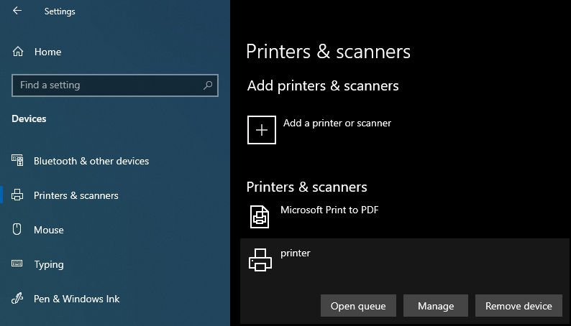Click the Mouse icon in sidebar
Screen dimensions: 571x326
click(x=17, y=229)
